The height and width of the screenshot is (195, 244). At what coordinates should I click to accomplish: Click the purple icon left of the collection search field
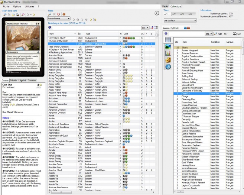(166, 34)
